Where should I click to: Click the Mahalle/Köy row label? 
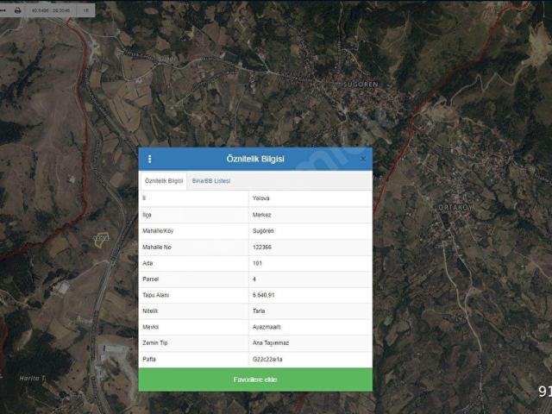point(158,231)
